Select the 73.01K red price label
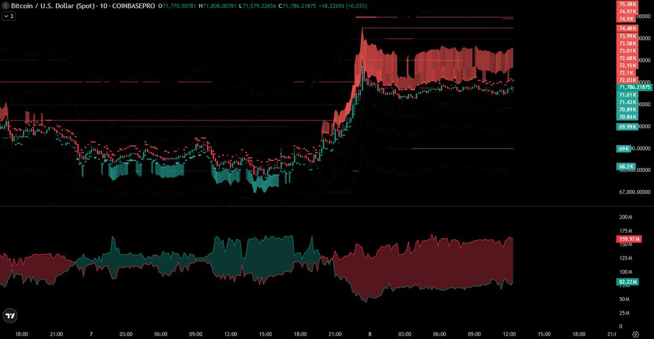 point(628,51)
